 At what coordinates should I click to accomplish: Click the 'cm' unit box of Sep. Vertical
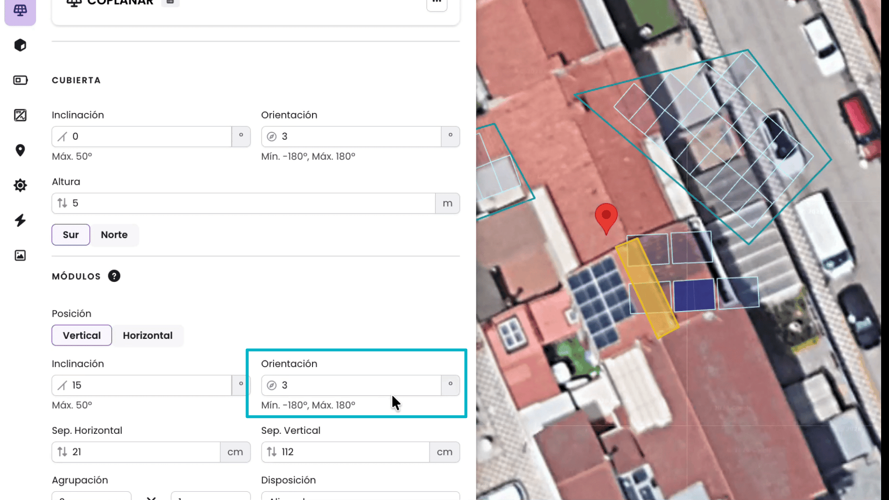pyautogui.click(x=444, y=452)
